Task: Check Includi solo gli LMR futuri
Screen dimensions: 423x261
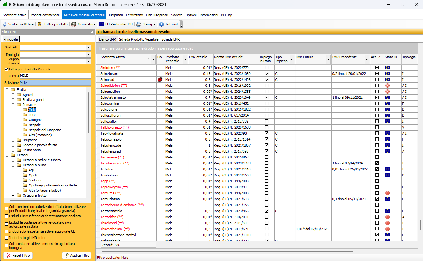Action: (x=7, y=238)
